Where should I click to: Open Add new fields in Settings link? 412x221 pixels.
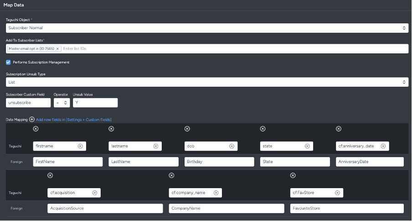tap(74, 120)
